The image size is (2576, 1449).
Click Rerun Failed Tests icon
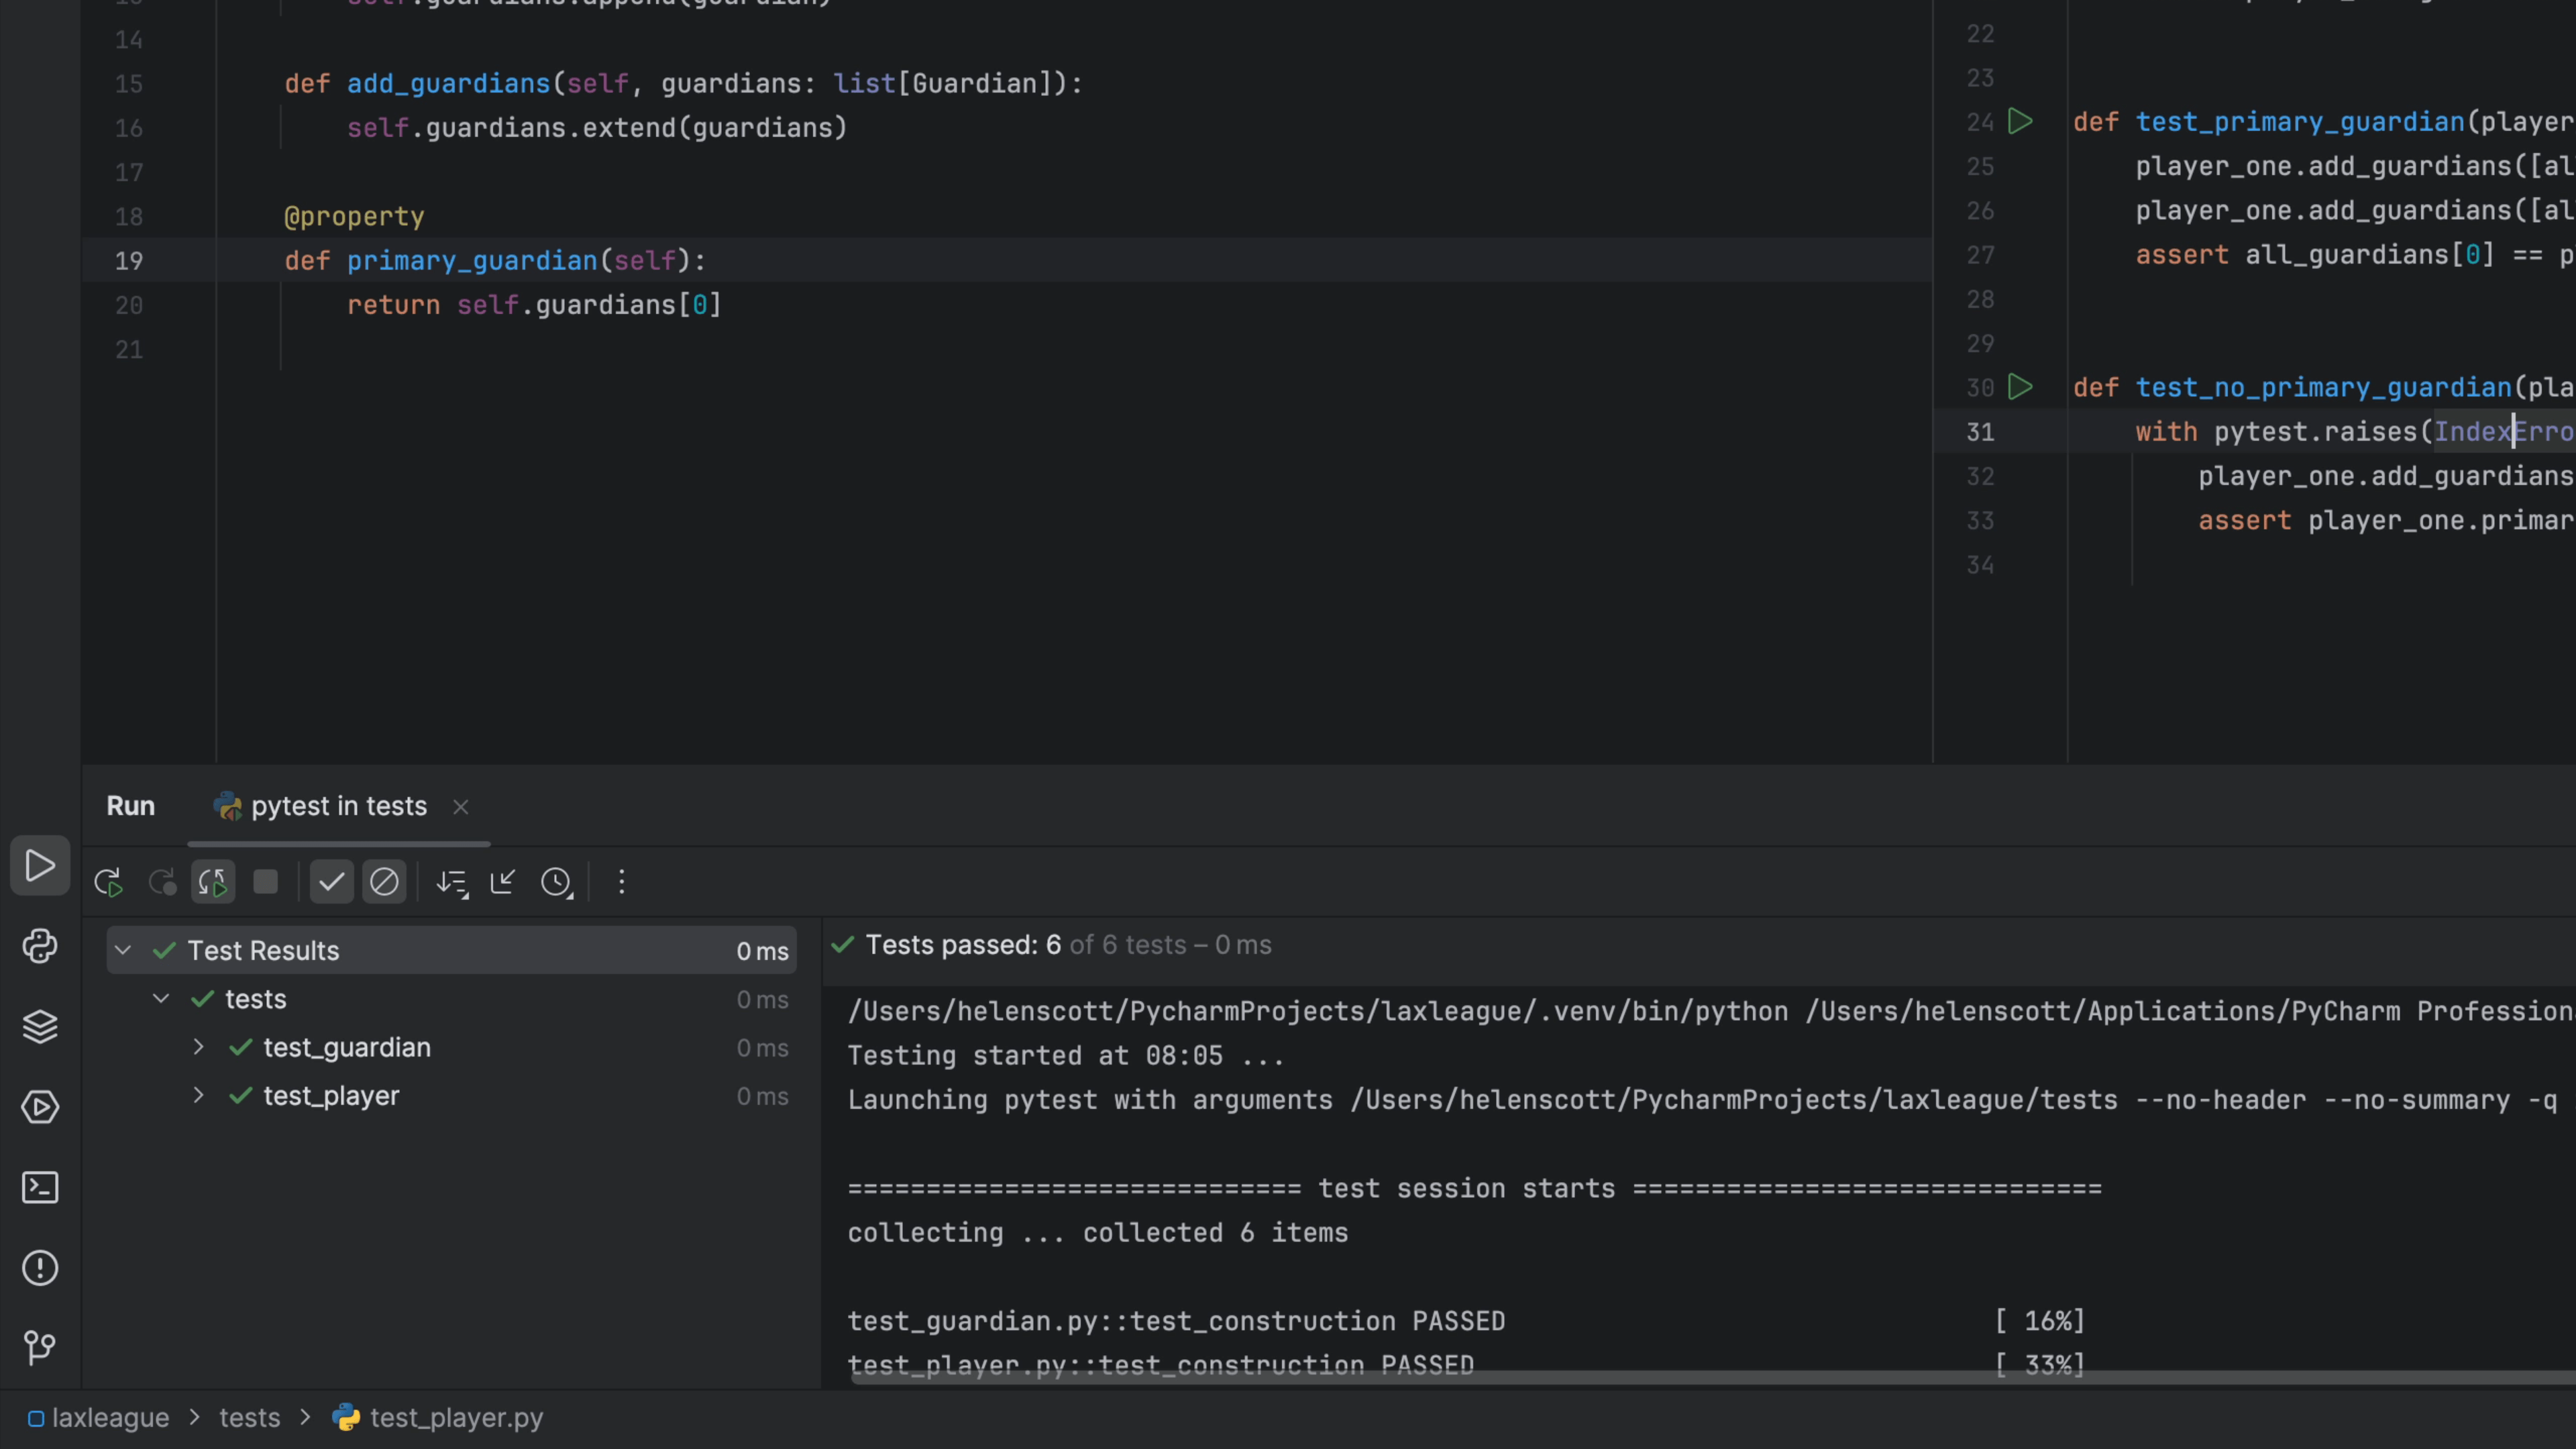click(161, 882)
